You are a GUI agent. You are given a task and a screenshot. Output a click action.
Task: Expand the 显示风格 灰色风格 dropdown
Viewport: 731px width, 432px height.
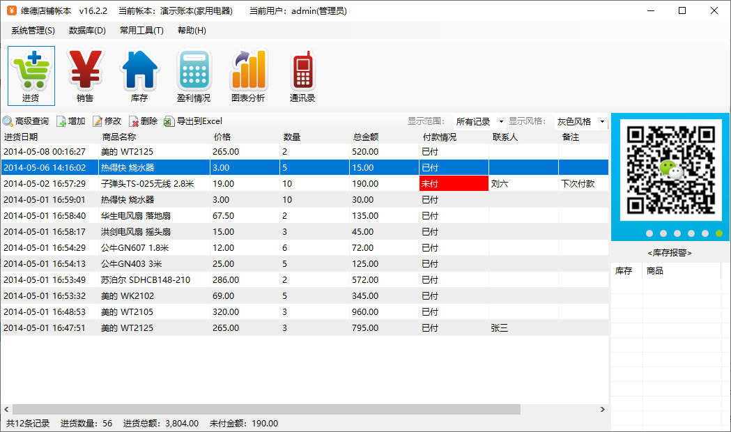pos(602,122)
